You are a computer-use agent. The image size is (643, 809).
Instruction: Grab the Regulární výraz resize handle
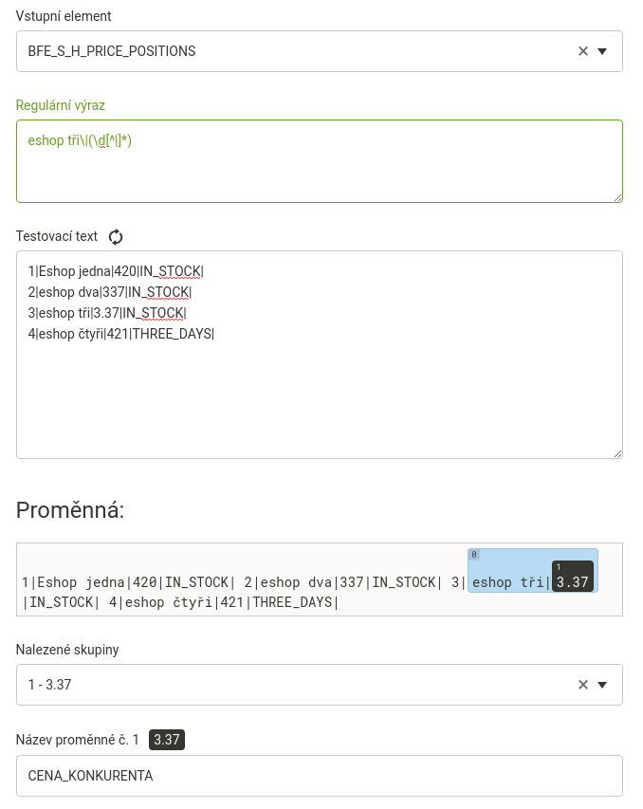point(617,197)
